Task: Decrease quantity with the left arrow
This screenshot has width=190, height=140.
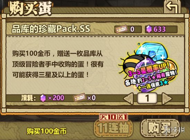Action: tap(129, 98)
